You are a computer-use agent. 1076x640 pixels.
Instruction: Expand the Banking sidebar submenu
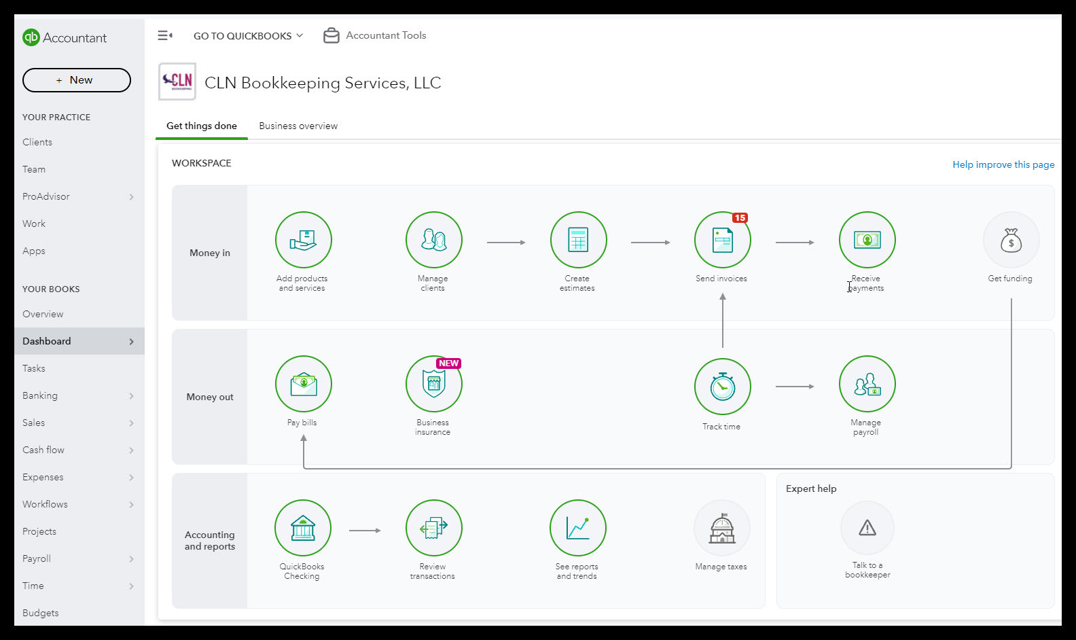tap(131, 396)
